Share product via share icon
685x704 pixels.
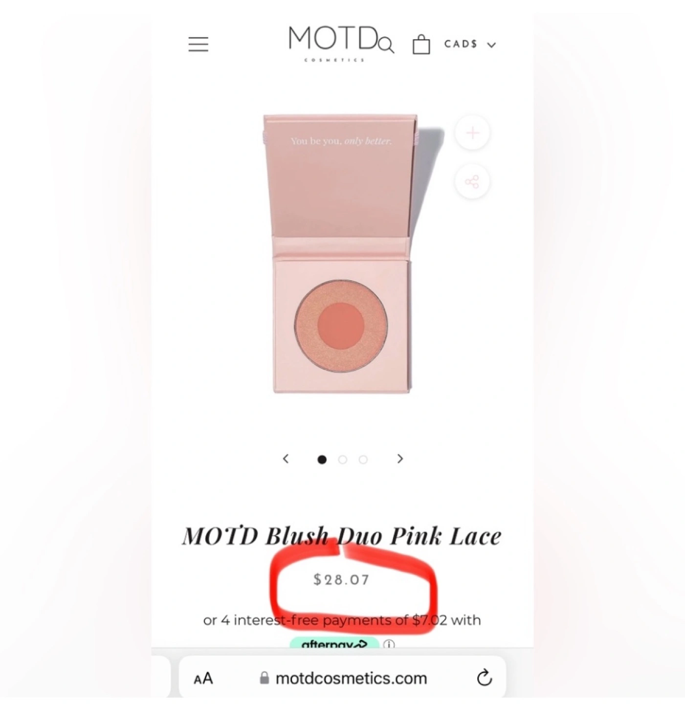(472, 182)
